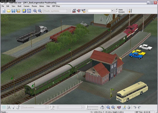Screen dimensions: 158x113
Task: Click the undo arrow in bottom toolbar
Action: click(x=135, y=107)
